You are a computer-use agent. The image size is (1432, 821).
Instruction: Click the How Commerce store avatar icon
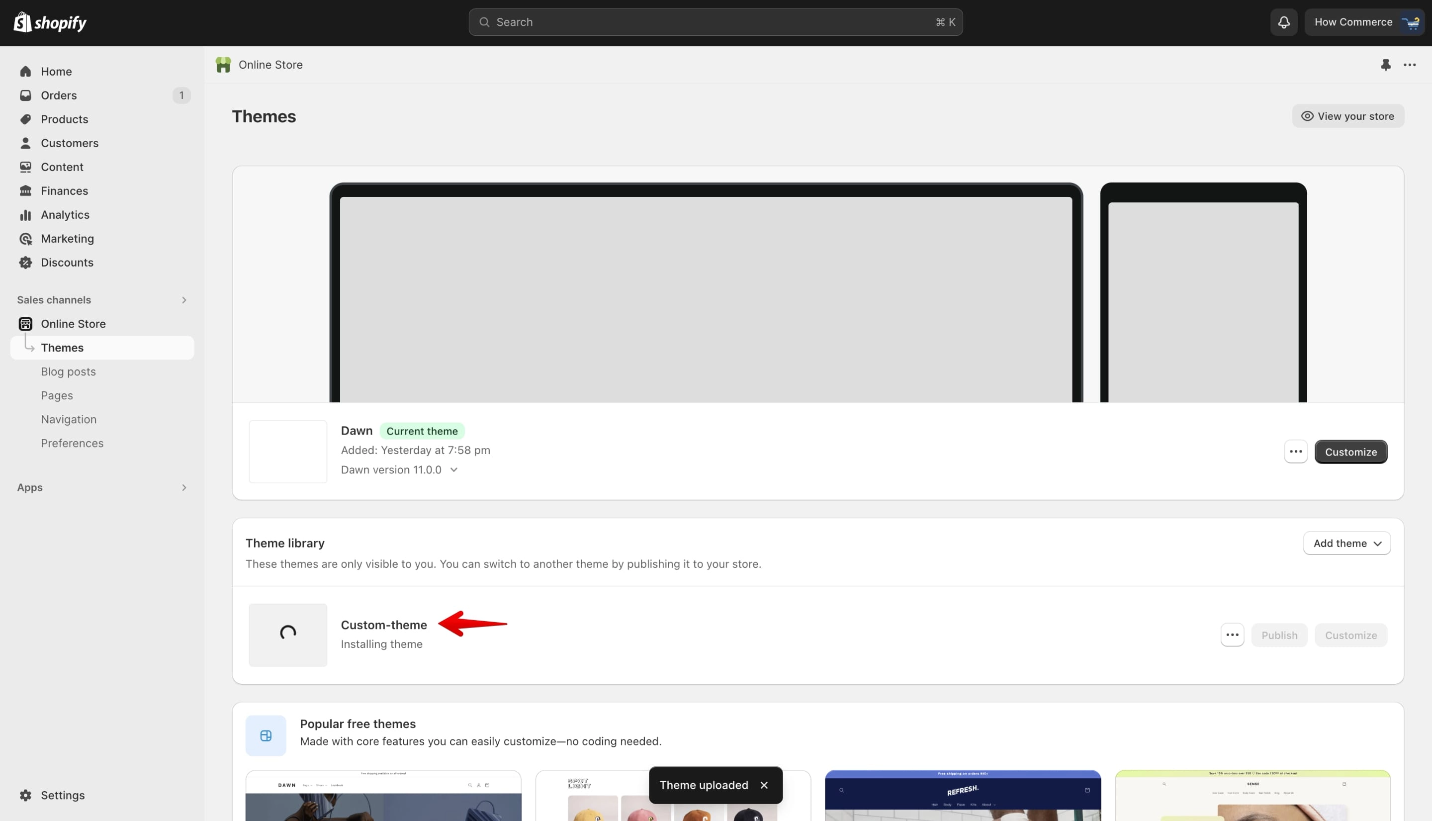(x=1411, y=22)
